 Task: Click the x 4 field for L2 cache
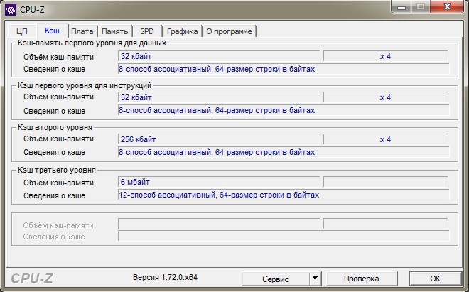coord(386,139)
